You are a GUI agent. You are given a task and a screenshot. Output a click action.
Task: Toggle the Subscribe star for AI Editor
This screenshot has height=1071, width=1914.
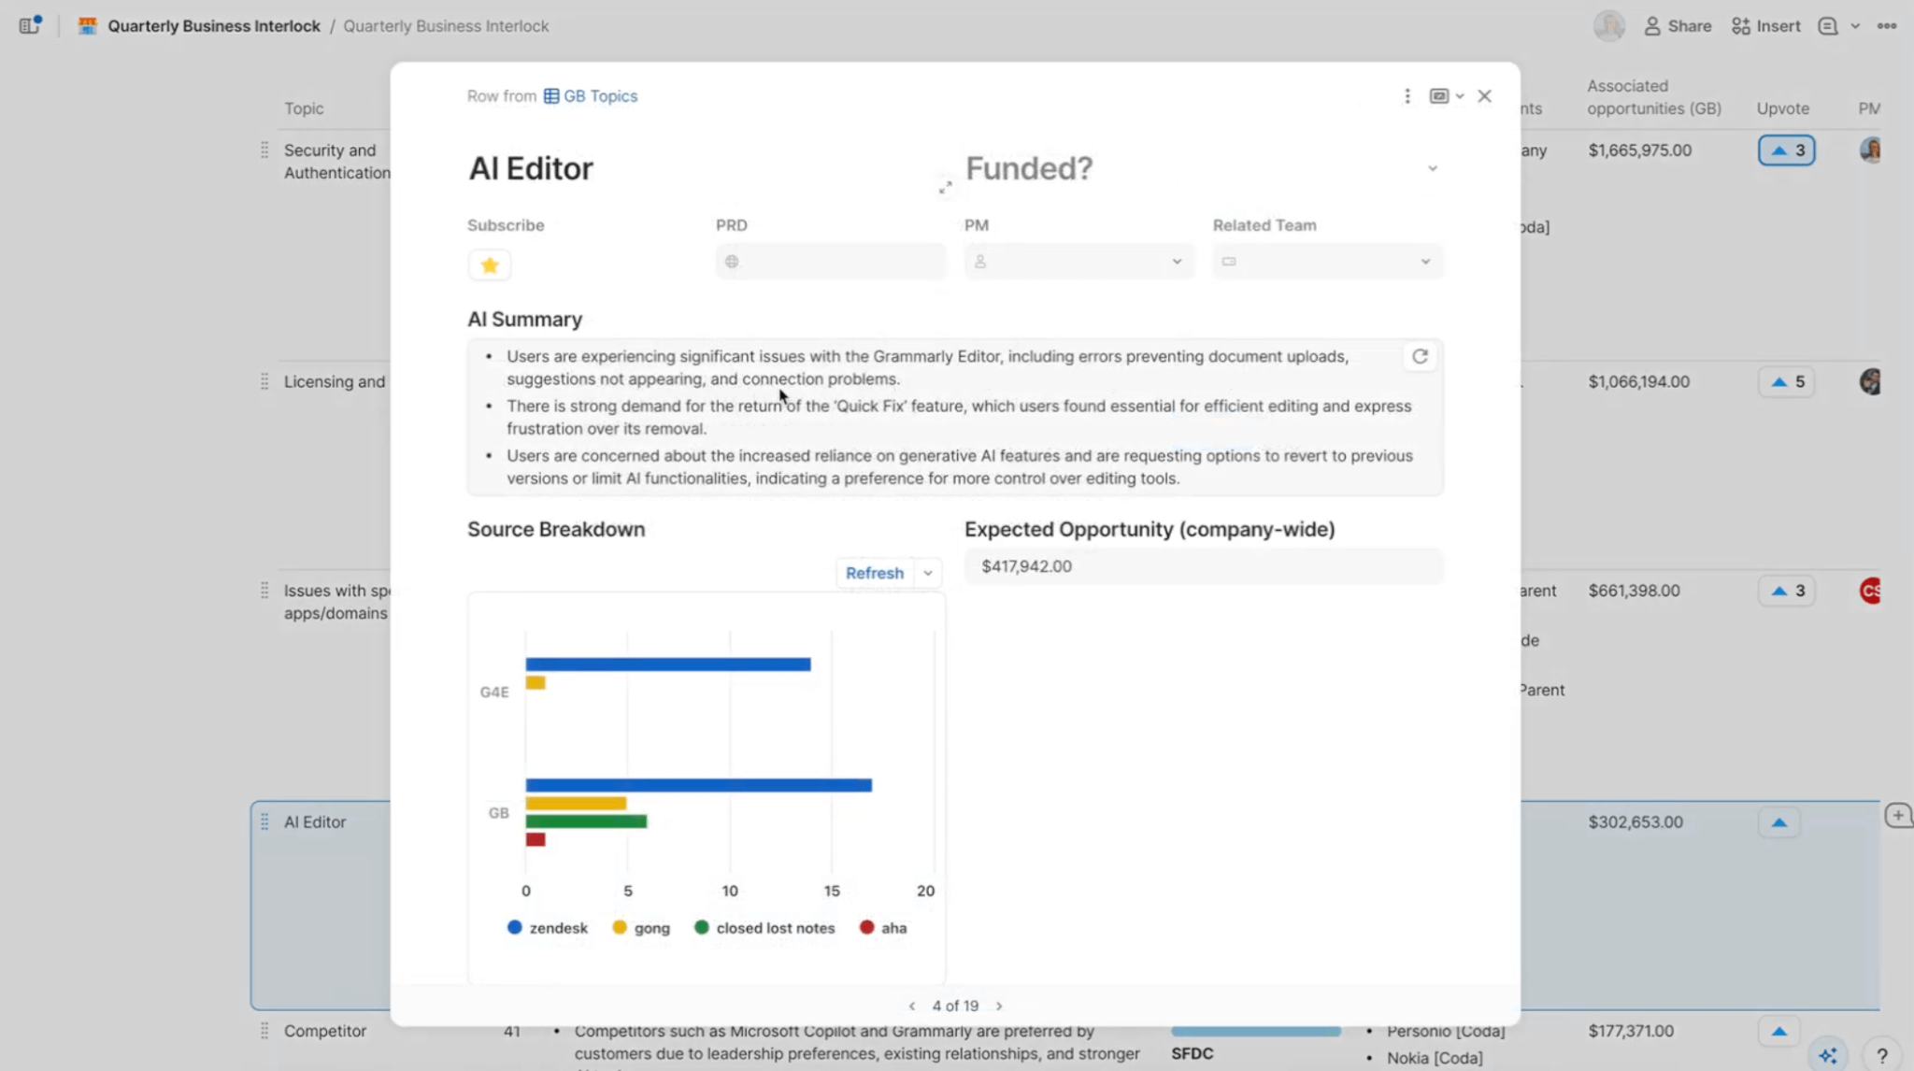(489, 264)
